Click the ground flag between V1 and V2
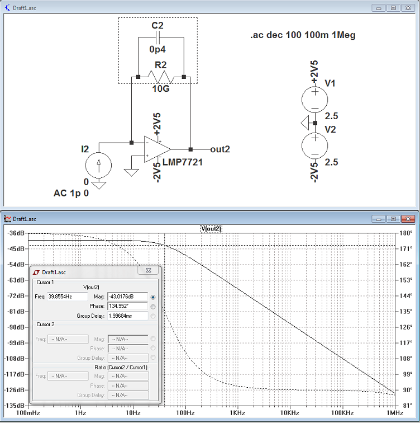Viewport: 420px width, 423px height. click(x=305, y=123)
